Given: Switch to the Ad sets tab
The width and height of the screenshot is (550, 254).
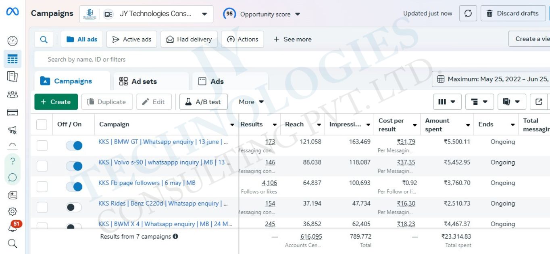Looking at the screenshot, I should 151,81.
